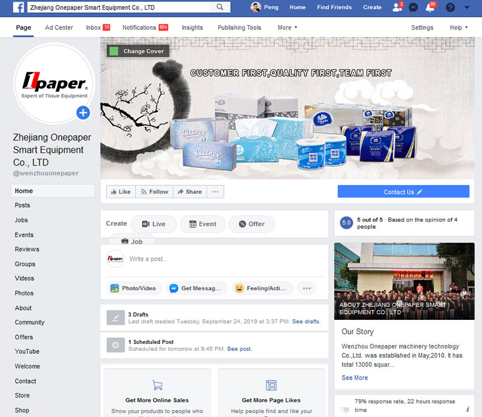Click the Facebook logo icon
The width and height of the screenshot is (482, 417).
click(19, 8)
